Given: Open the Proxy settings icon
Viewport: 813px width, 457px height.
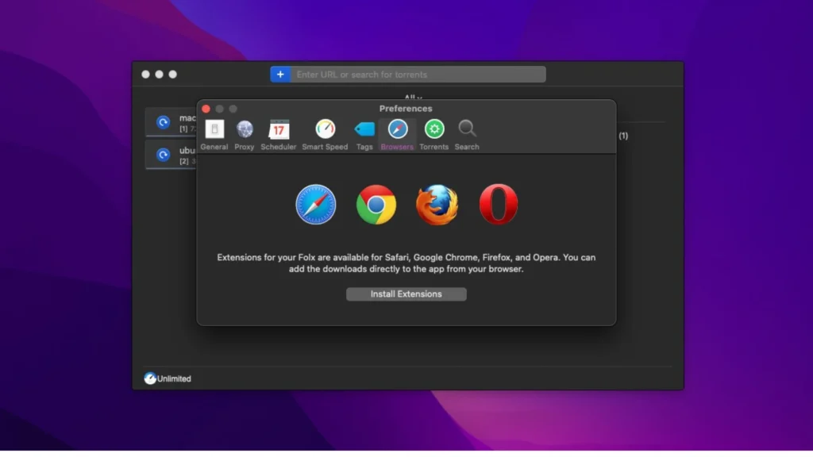Looking at the screenshot, I should click(244, 129).
